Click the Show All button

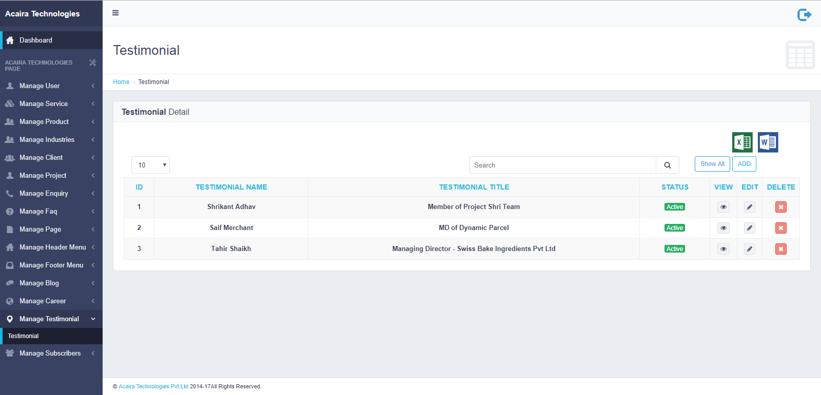point(712,164)
